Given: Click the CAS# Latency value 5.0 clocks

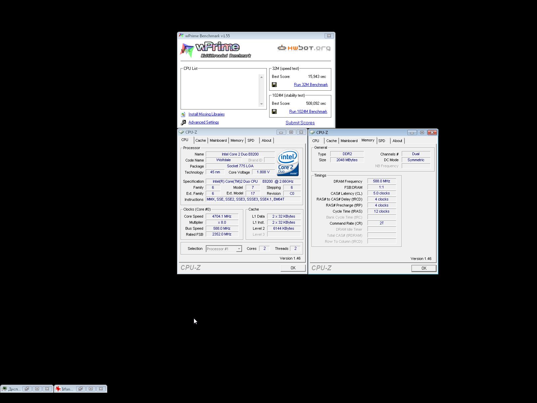Looking at the screenshot, I should pyautogui.click(x=382, y=193).
